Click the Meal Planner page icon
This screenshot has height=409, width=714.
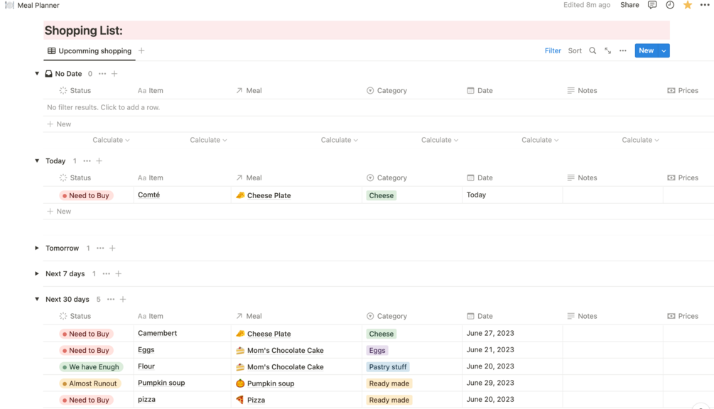click(9, 5)
